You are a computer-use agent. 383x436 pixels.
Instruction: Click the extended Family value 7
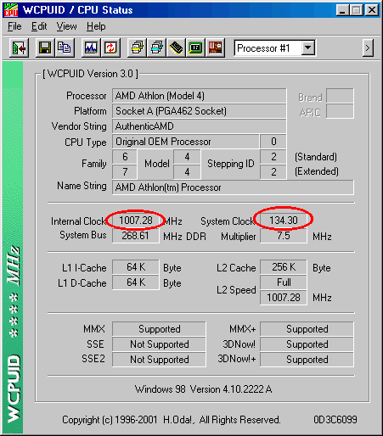[125, 172]
